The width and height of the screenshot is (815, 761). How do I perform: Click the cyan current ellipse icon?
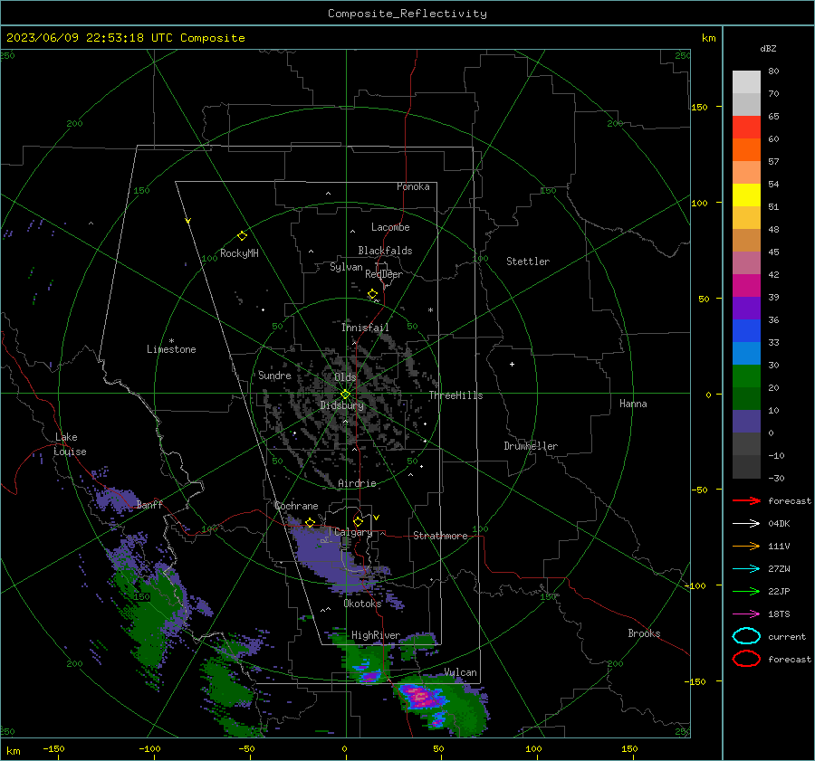pos(746,636)
